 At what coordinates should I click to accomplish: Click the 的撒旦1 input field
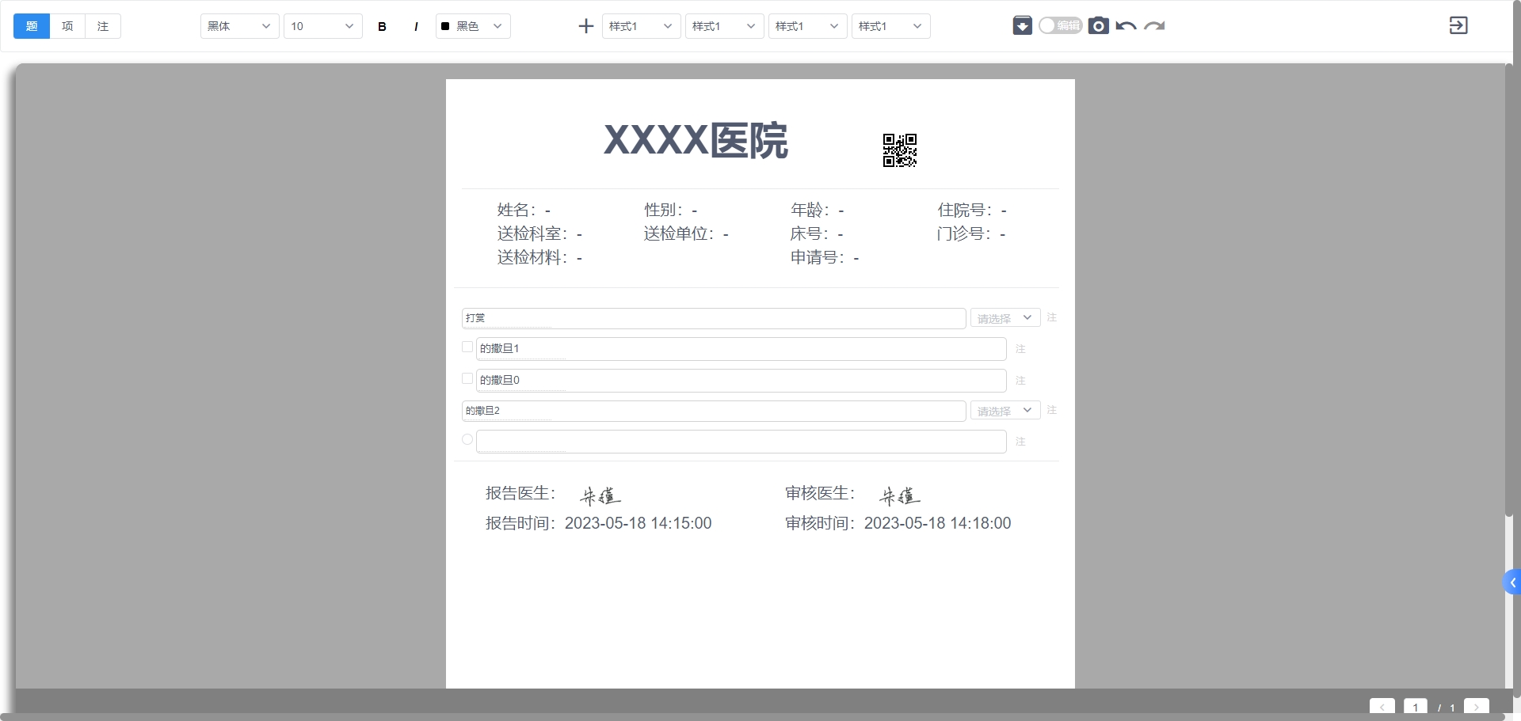(741, 349)
